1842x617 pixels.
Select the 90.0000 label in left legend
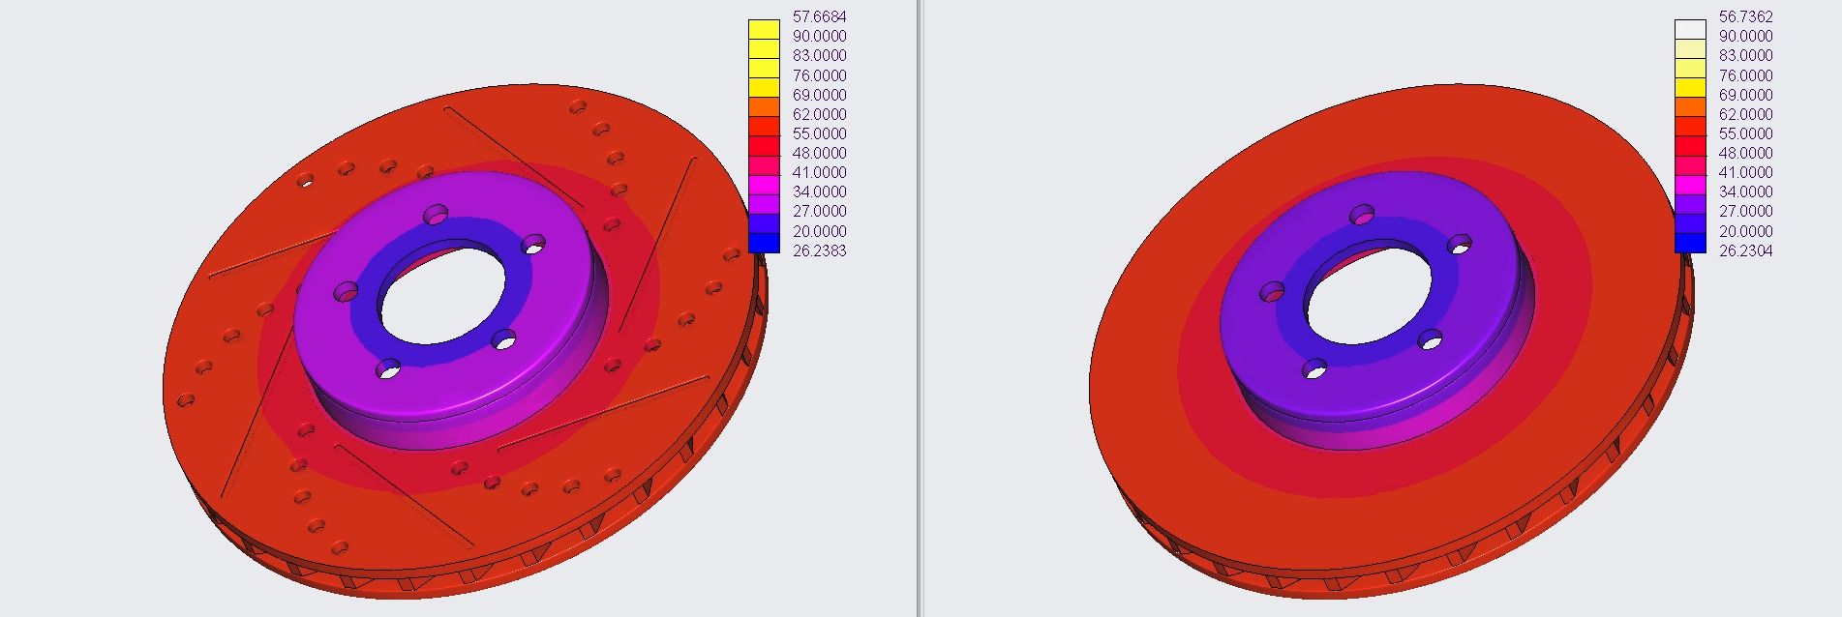(x=819, y=36)
